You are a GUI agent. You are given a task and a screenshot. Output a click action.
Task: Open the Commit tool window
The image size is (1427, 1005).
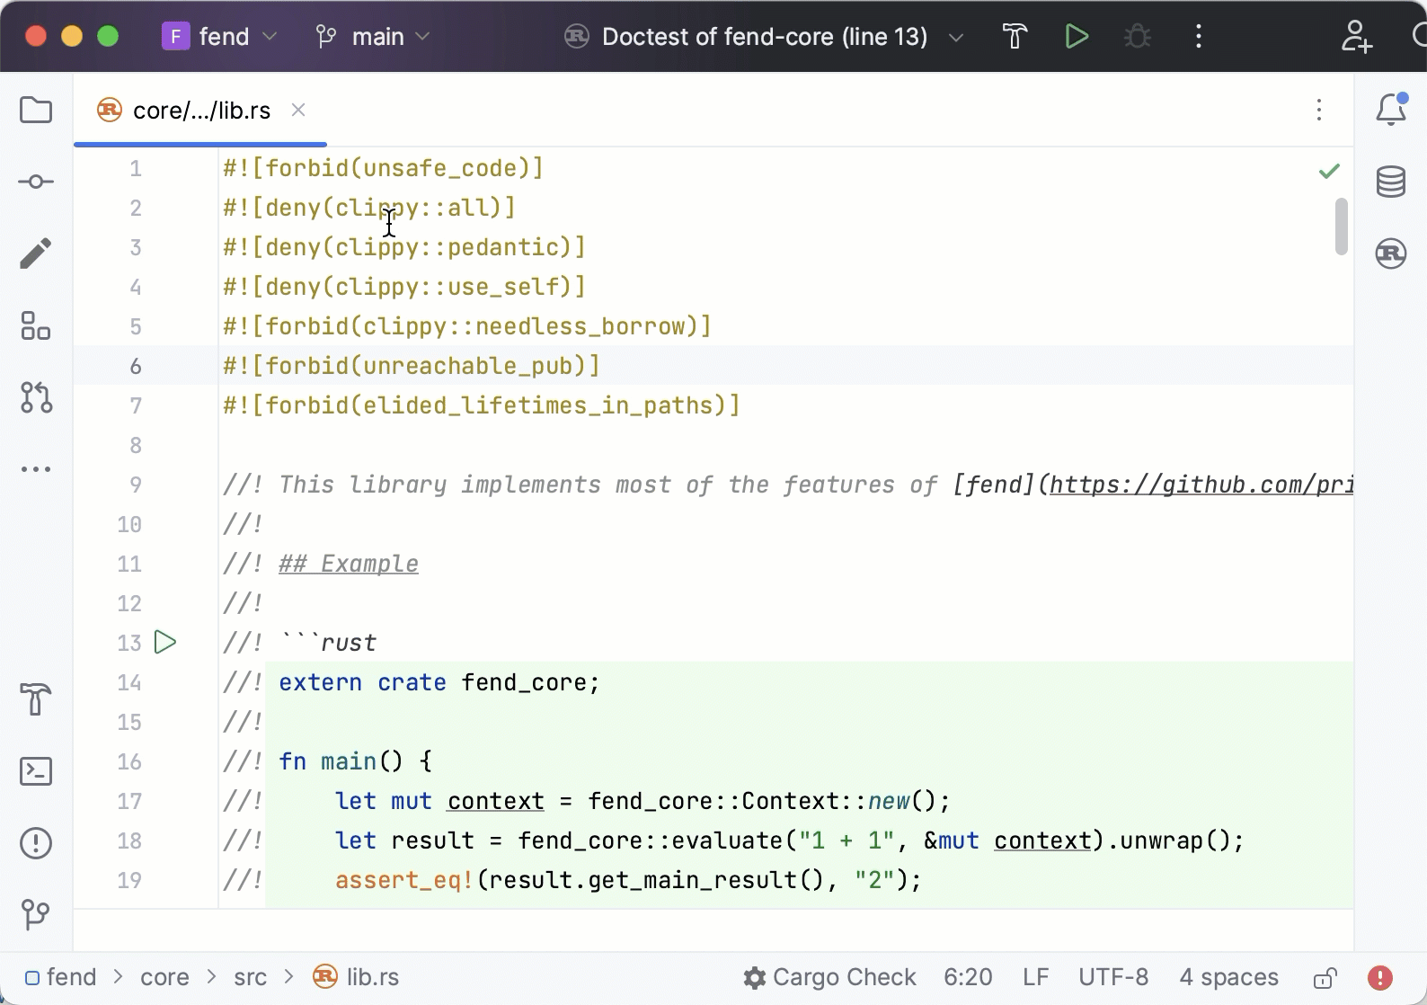(36, 182)
